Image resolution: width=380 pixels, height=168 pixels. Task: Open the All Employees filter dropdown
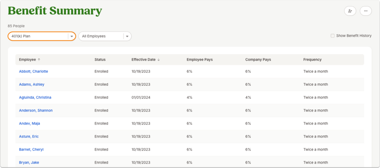pyautogui.click(x=105, y=36)
